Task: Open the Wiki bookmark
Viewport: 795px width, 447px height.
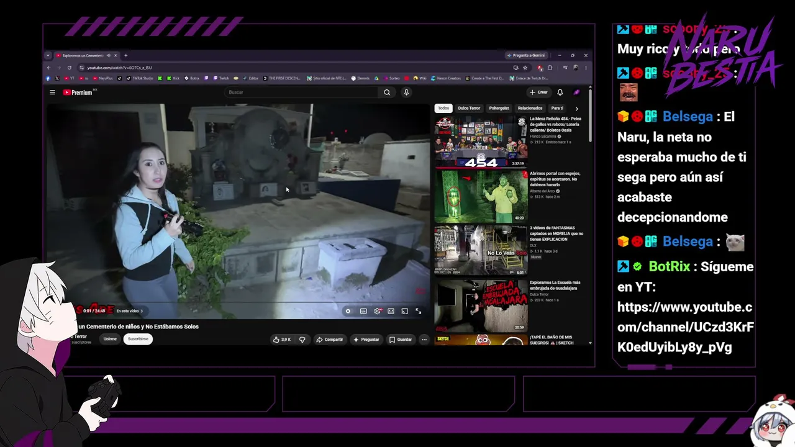Action: [x=419, y=78]
